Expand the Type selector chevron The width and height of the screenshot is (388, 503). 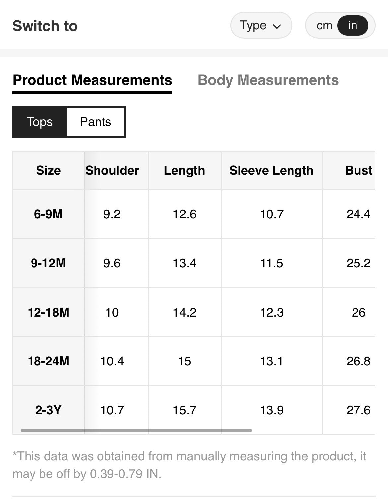[278, 26]
